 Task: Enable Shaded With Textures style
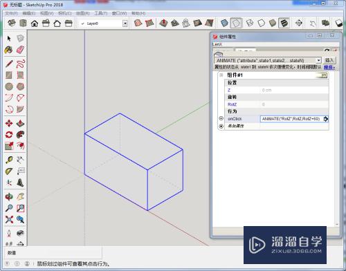284,23
